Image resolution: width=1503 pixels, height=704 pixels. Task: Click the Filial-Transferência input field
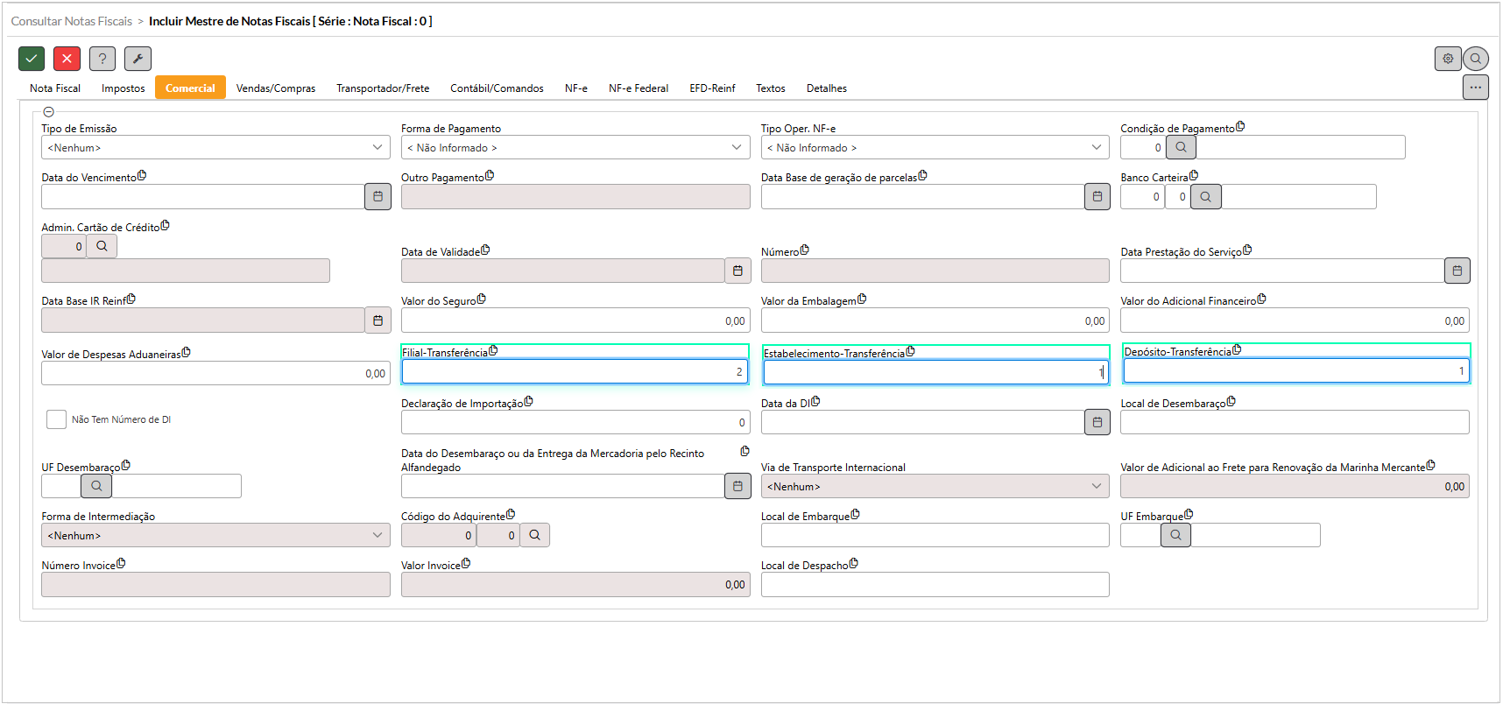click(x=575, y=372)
